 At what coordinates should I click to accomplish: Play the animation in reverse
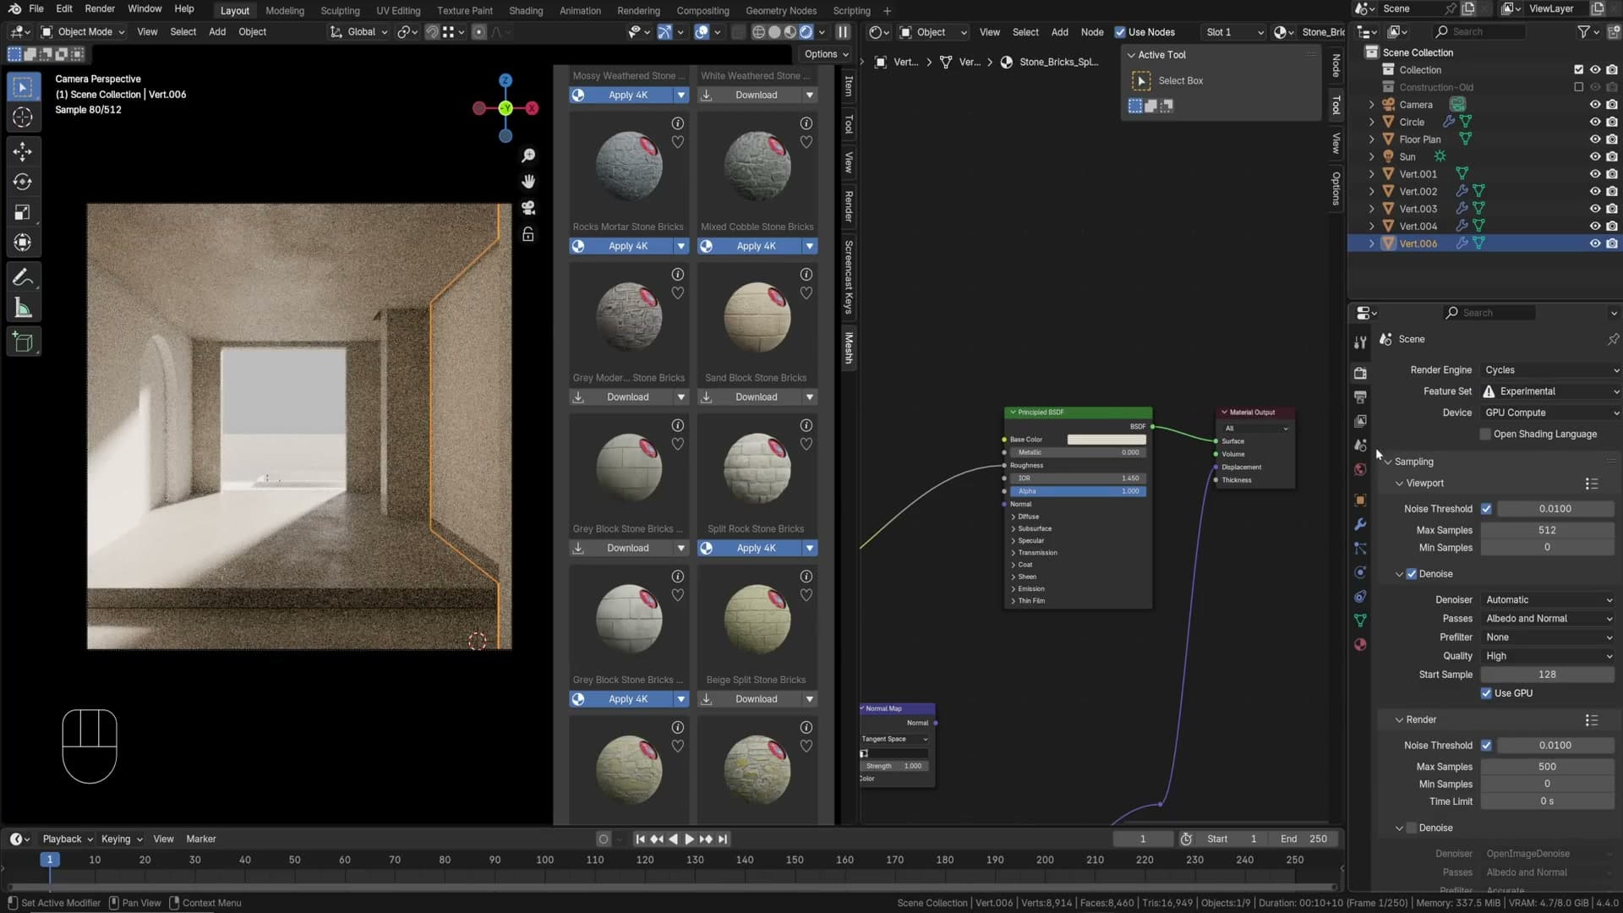[673, 839]
